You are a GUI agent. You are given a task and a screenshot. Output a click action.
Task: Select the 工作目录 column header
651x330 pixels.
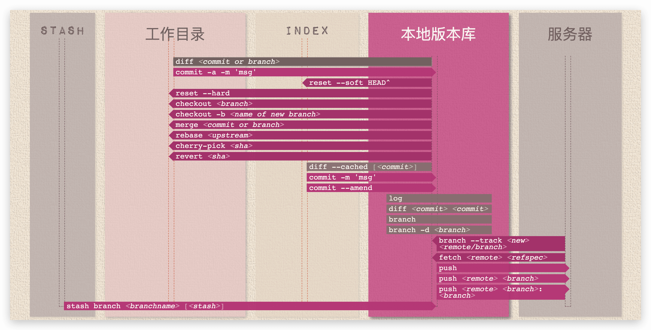pyautogui.click(x=175, y=34)
